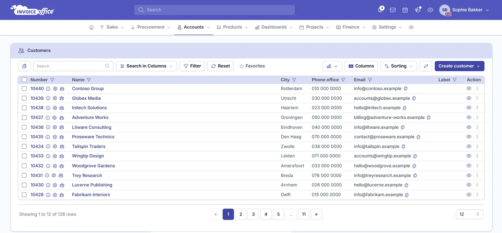Expand the Procurement menu
This screenshot has height=233, width=502.
[151, 27]
